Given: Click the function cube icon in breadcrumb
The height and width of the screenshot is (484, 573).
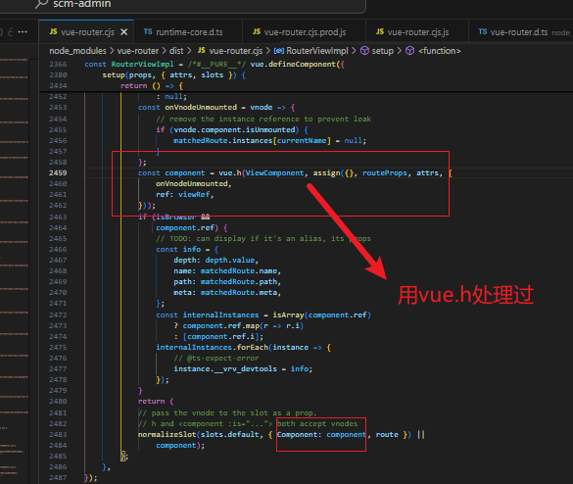Looking at the screenshot, I should click(410, 50).
